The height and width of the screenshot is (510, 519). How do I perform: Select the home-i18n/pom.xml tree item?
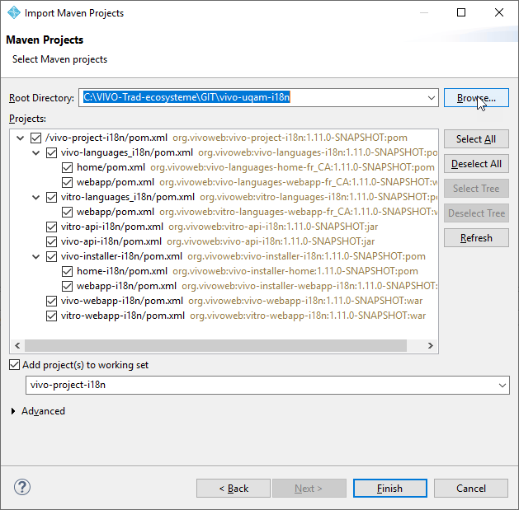pyautogui.click(x=122, y=271)
